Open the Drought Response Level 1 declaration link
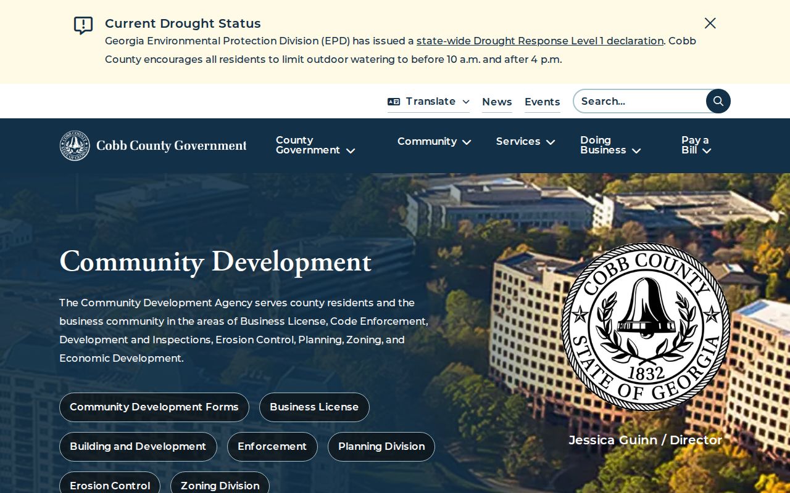 coord(540,41)
